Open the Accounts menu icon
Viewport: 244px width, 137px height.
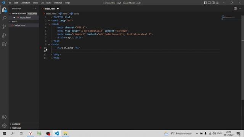tap(4, 117)
